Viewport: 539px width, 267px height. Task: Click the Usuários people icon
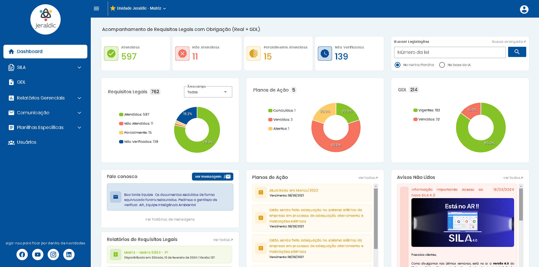point(11,142)
